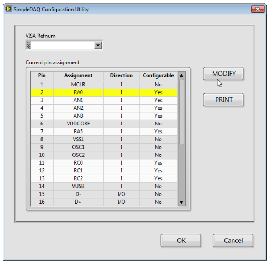Select the OSC2 assignment cell
This screenshot has height=265, width=270.
(79, 155)
